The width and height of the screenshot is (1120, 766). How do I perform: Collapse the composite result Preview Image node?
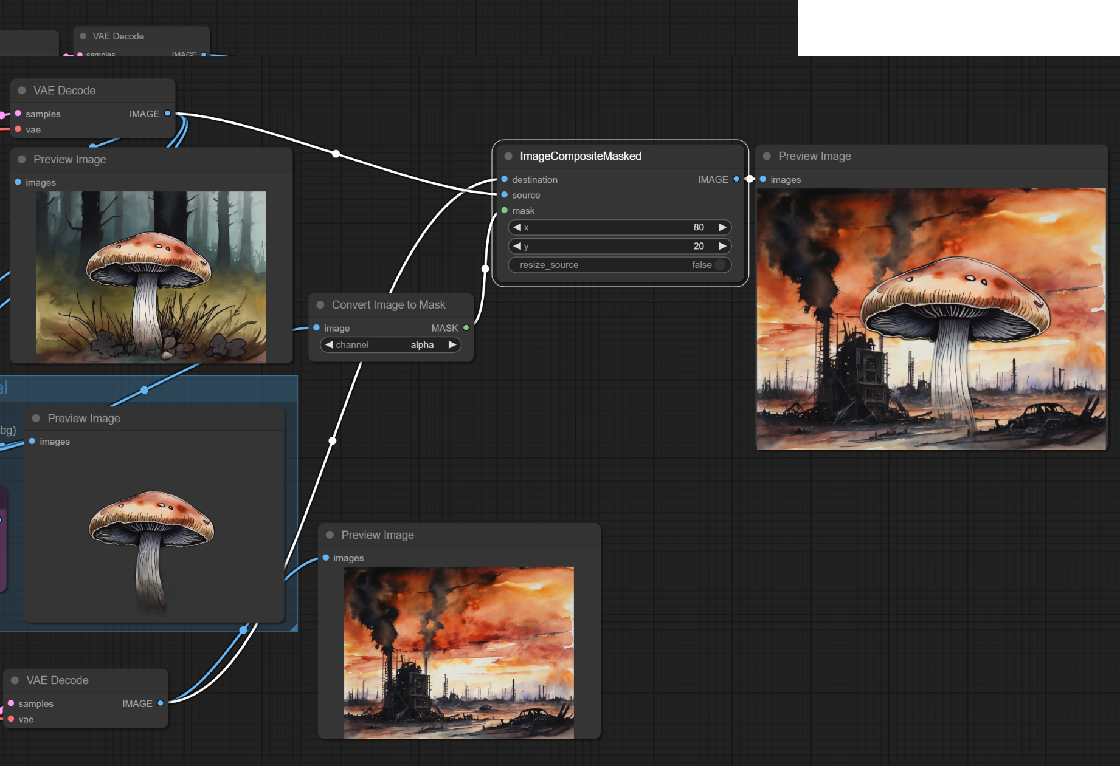767,156
